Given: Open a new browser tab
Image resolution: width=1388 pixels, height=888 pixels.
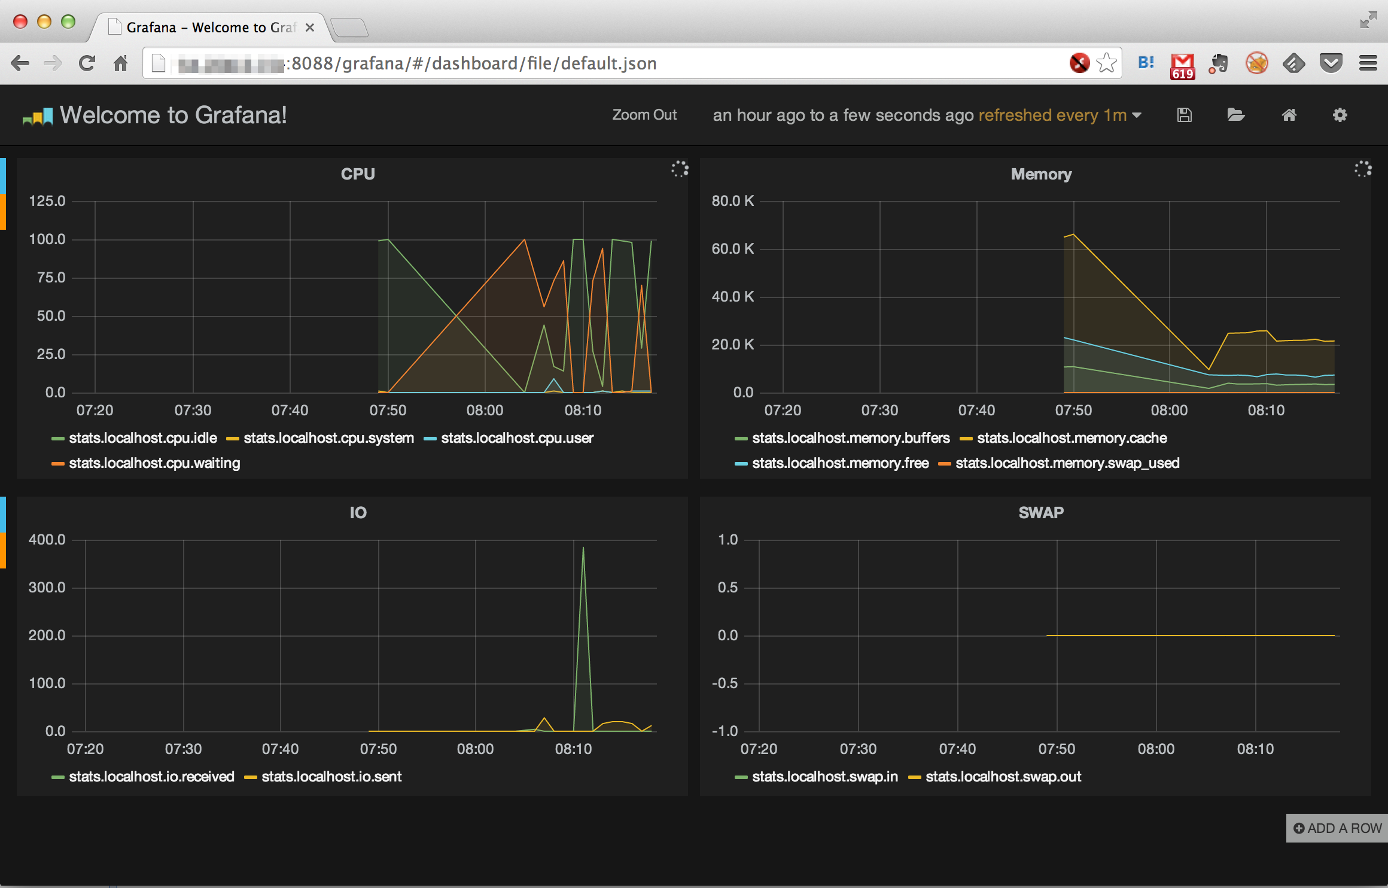Looking at the screenshot, I should pos(349,28).
